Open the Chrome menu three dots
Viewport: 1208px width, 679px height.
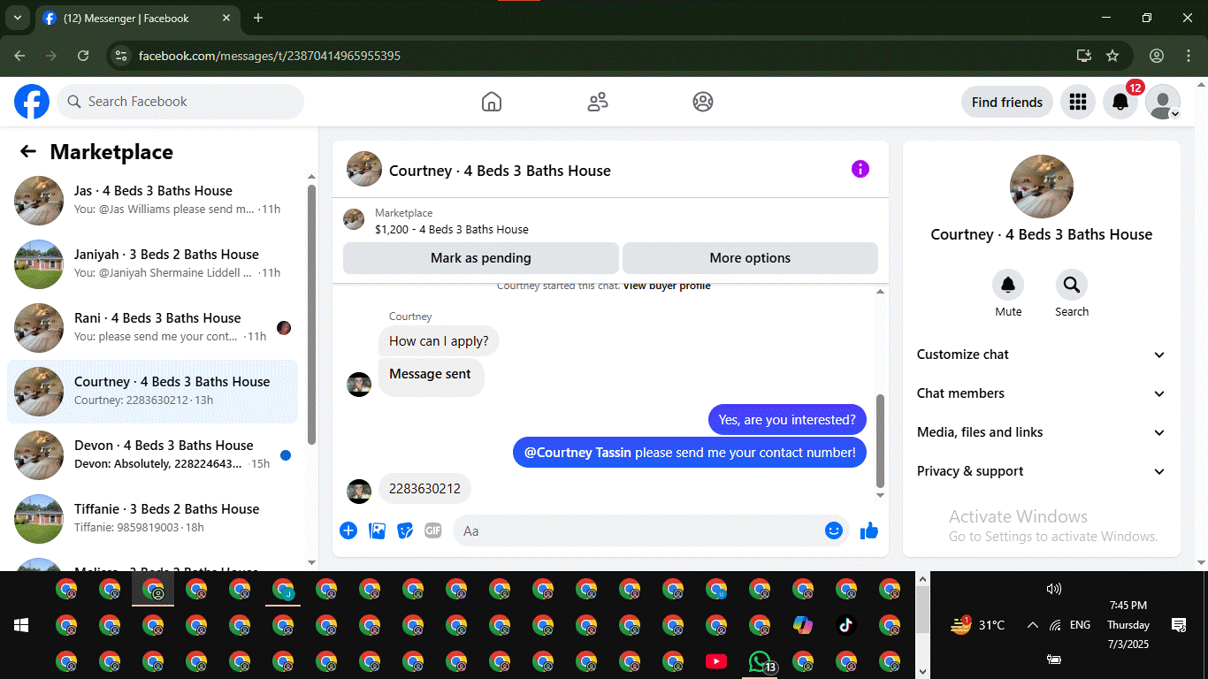click(x=1187, y=56)
